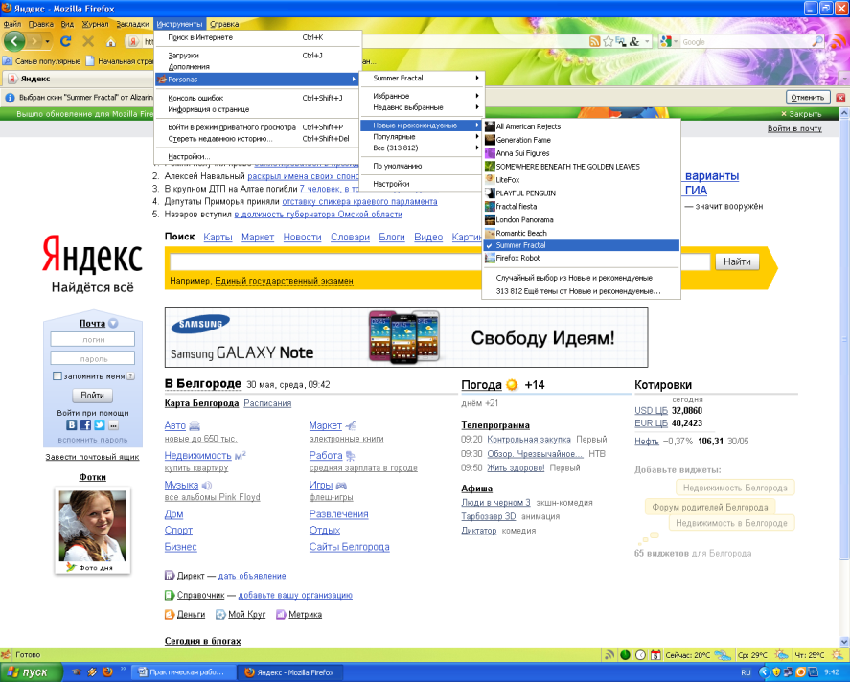
Task: Go to the Home page icon
Action: 110,42
